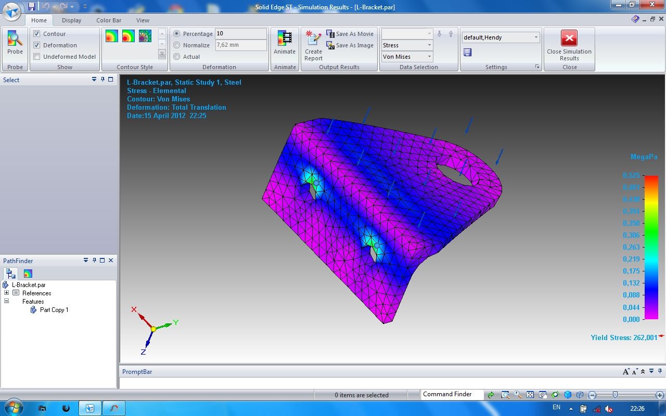The height and width of the screenshot is (416, 666).
Task: Open the Von Mises component dropdown
Action: 407,57
